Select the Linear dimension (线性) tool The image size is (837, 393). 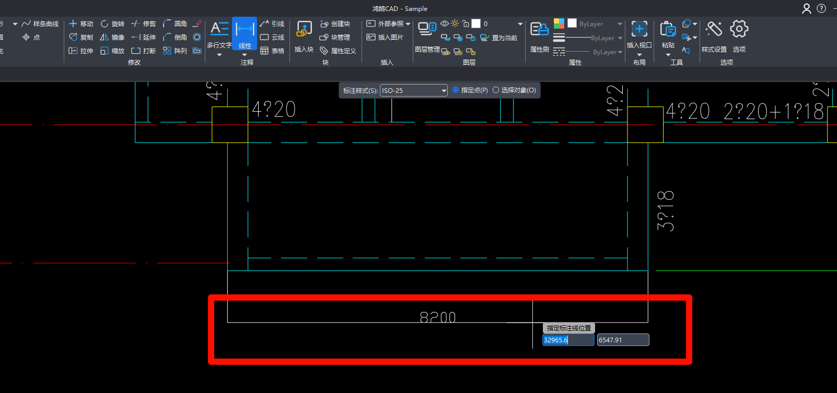[x=245, y=33]
